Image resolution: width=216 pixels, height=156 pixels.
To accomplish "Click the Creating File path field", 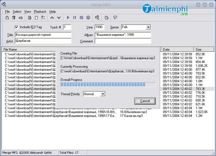I will coord(108,58).
